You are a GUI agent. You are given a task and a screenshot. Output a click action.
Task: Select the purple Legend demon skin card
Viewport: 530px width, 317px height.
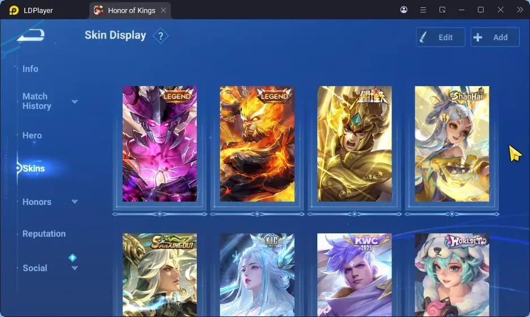click(160, 144)
